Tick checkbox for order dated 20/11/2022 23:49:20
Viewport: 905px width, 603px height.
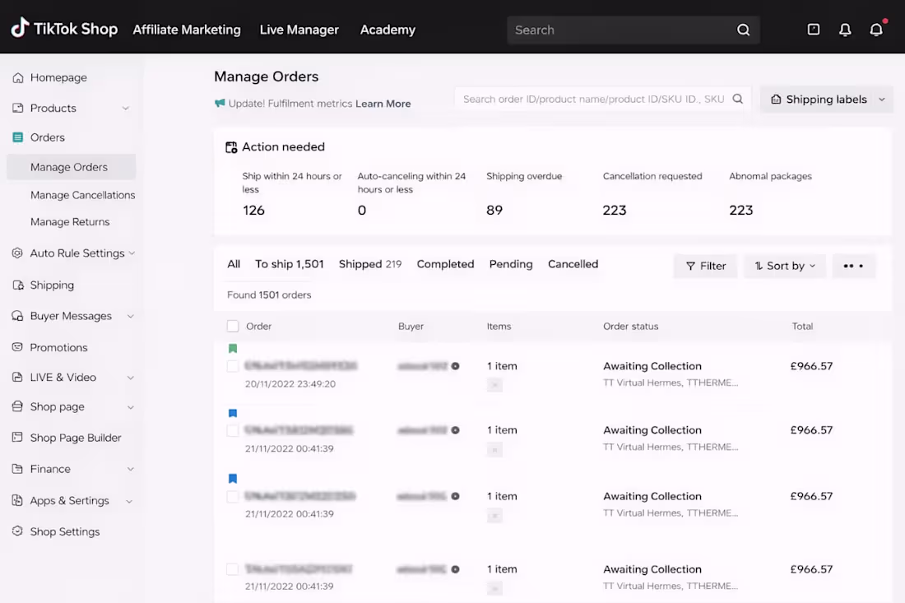tap(233, 366)
